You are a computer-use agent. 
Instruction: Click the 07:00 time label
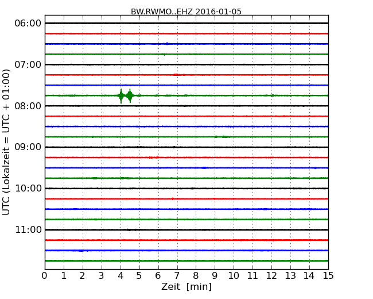tap(28, 64)
